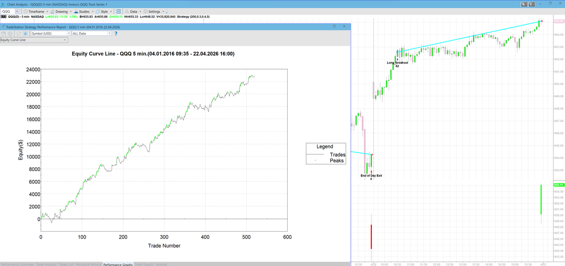This screenshot has width=565, height=266.
Task: Expand the QQQ symbol dropdown arrow
Action: [17, 11]
